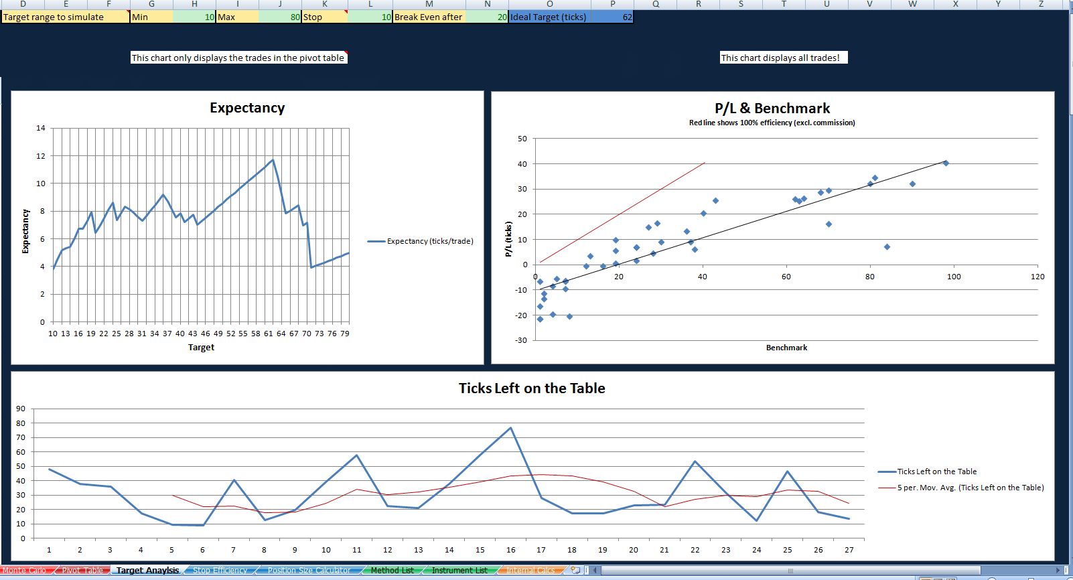The width and height of the screenshot is (1073, 580).
Task: Click horizontal scrollbar right arrow
Action: [x=1057, y=570]
